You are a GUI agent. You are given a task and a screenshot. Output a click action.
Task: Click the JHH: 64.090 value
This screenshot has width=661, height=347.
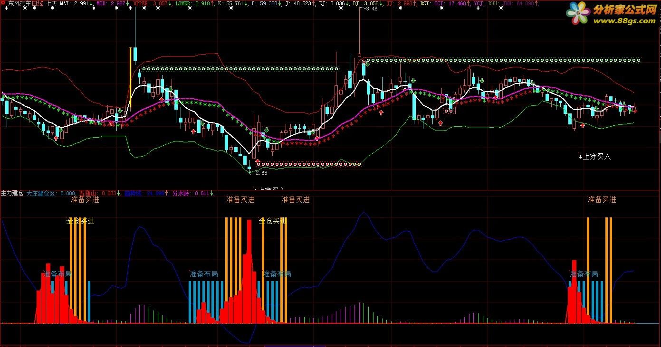click(518, 3)
